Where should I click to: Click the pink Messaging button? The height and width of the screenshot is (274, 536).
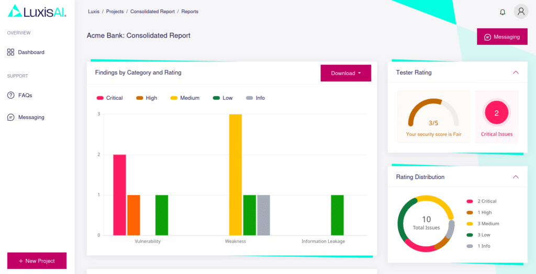point(502,37)
